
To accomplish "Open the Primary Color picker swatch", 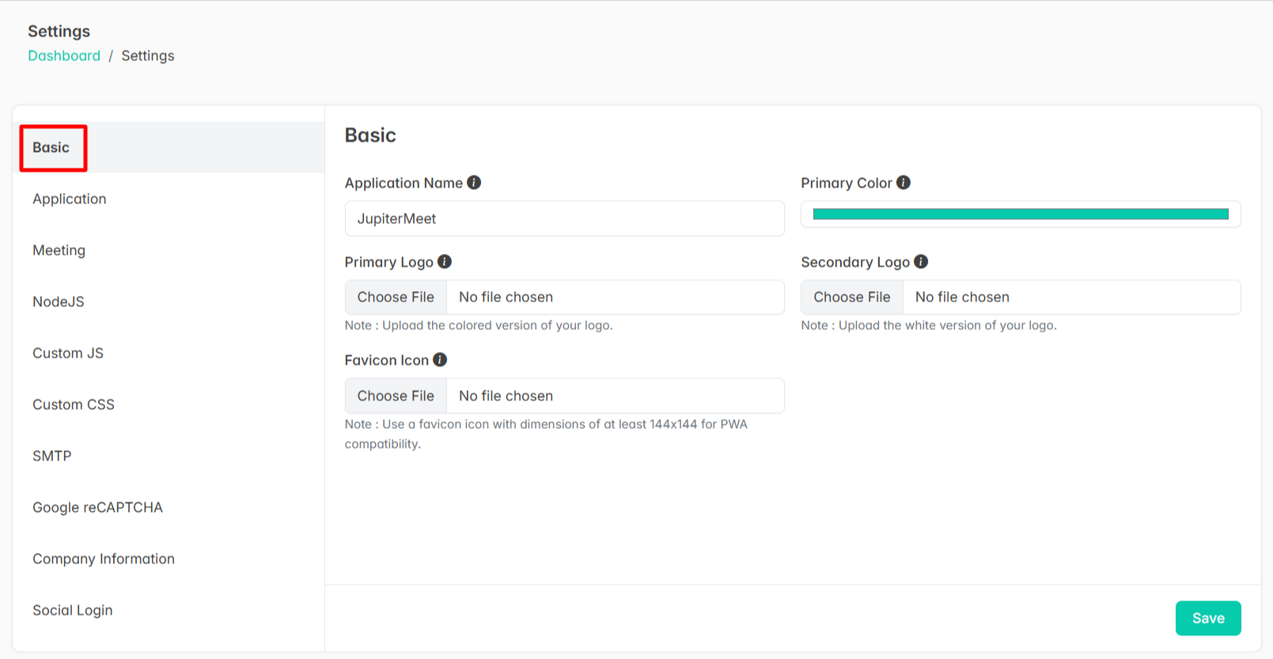I will [x=1021, y=214].
